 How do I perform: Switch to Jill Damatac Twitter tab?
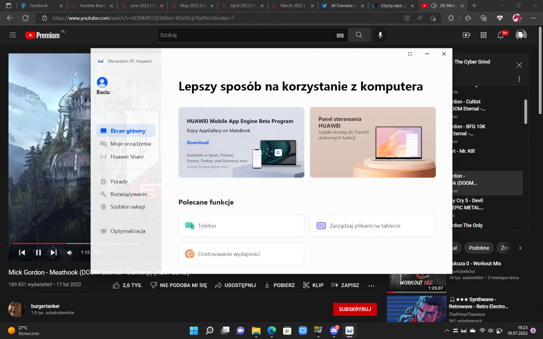(x=342, y=5)
